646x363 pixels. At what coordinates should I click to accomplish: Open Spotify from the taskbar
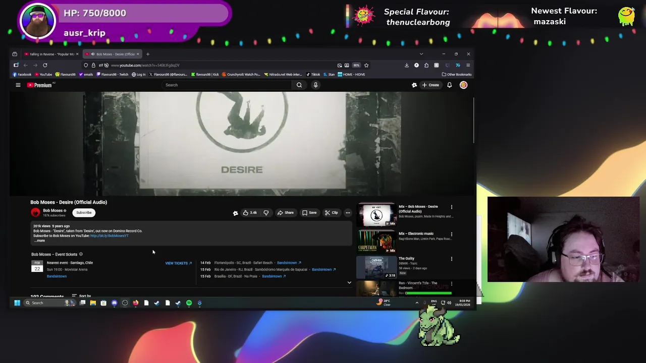[189, 303]
